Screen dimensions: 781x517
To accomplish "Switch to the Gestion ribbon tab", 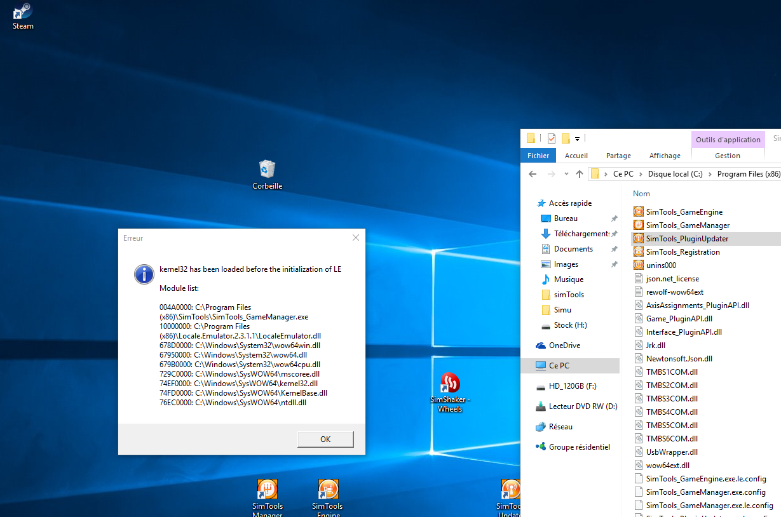I will click(x=728, y=156).
